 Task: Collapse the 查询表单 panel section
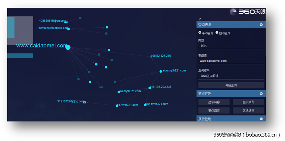click(261, 25)
